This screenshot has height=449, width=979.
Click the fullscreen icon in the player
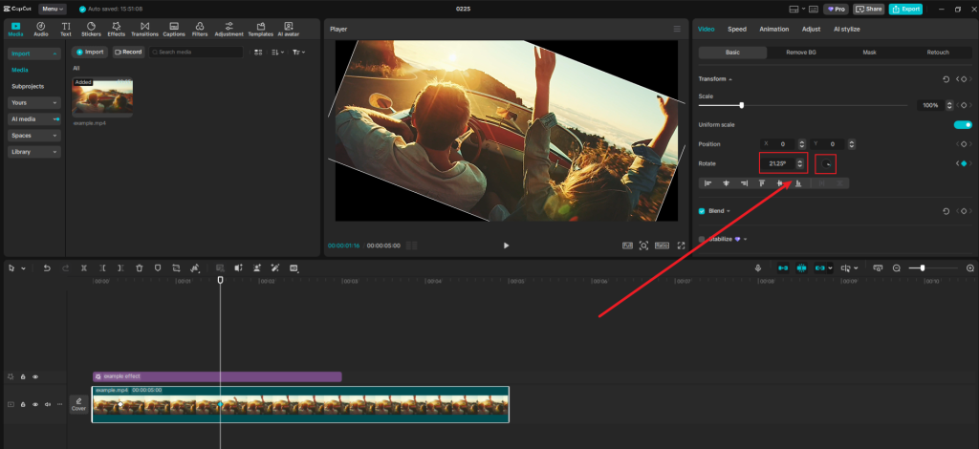click(681, 246)
